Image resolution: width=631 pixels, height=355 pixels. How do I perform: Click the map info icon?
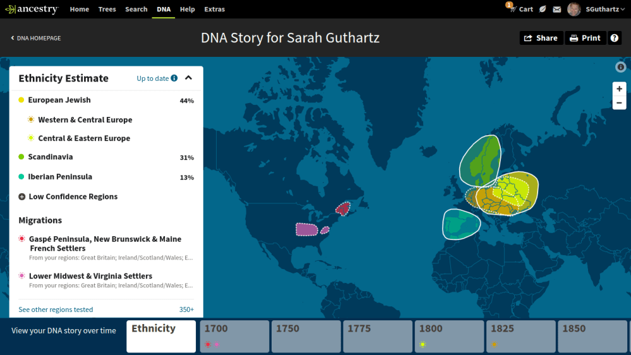(x=620, y=67)
